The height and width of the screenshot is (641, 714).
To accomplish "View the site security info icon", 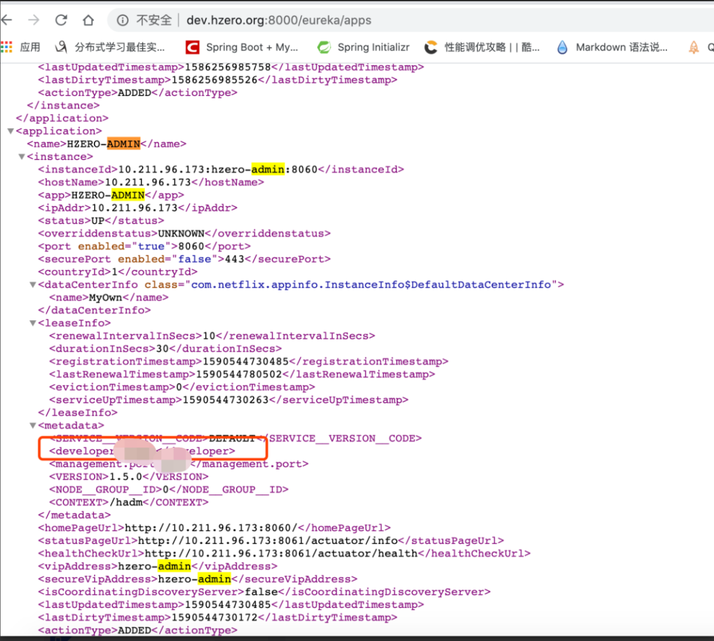I will [122, 20].
